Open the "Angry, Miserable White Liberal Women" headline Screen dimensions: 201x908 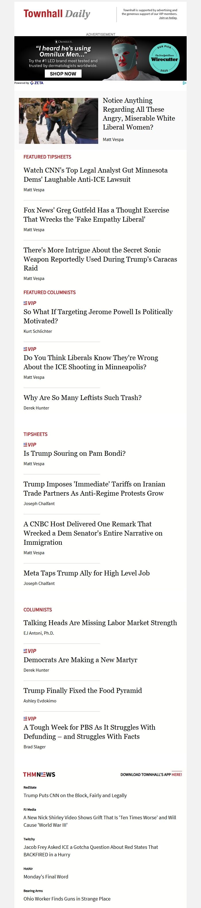tap(139, 114)
